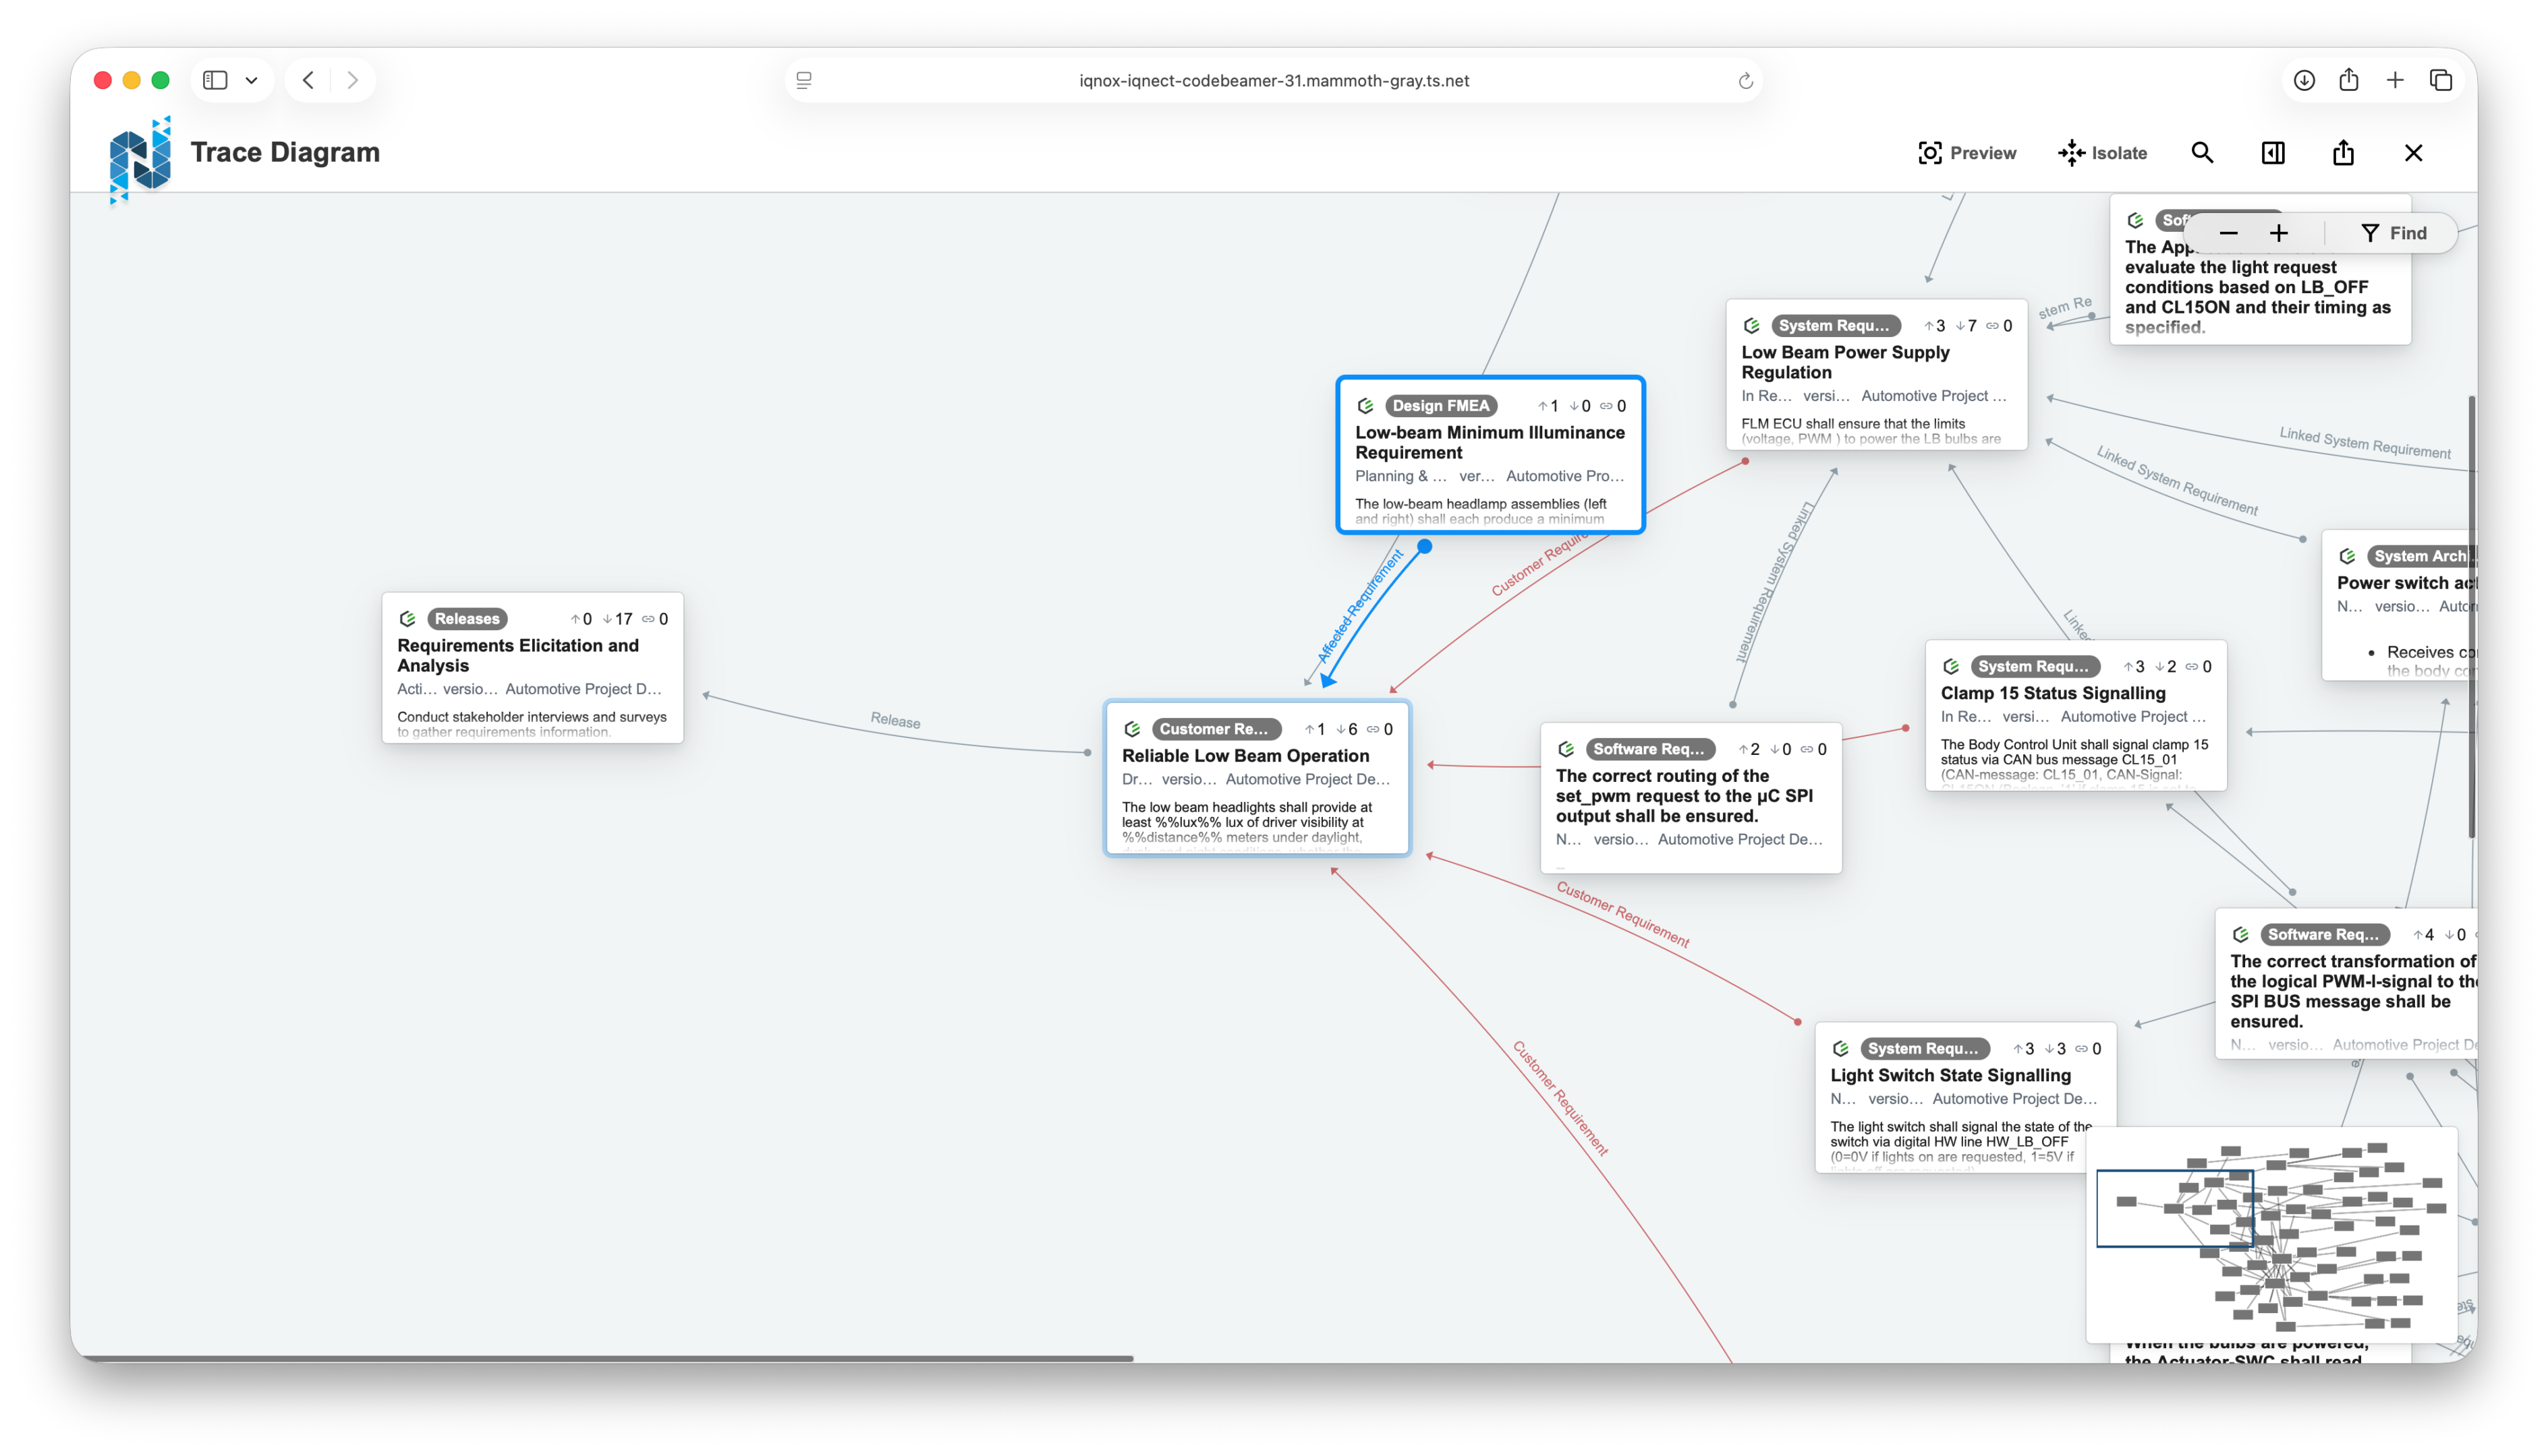Image resolution: width=2548 pixels, height=1456 pixels.
Task: Open 'Clamp 15 Status Signalling' title
Action: point(2053,694)
